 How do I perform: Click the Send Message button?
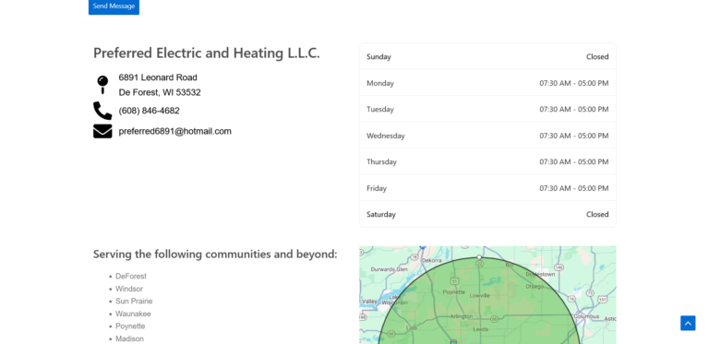coord(114,6)
